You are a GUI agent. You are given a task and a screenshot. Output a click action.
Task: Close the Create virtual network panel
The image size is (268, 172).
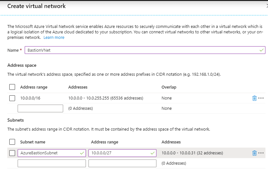tap(267, 6)
